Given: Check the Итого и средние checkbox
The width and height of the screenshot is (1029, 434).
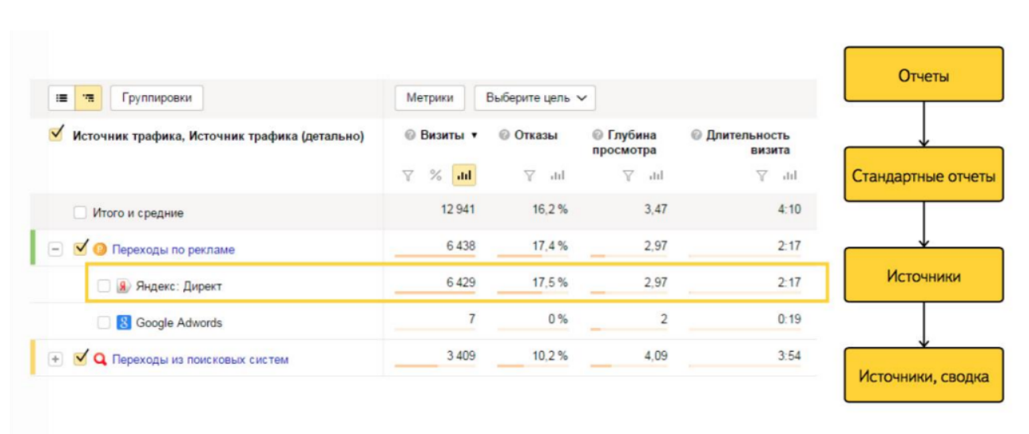Looking at the screenshot, I should (79, 213).
